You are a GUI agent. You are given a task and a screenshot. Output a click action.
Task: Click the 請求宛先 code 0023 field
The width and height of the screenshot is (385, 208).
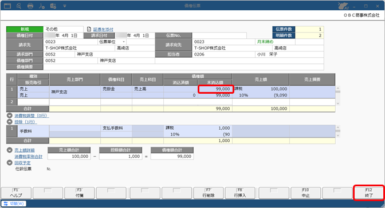click(x=223, y=42)
